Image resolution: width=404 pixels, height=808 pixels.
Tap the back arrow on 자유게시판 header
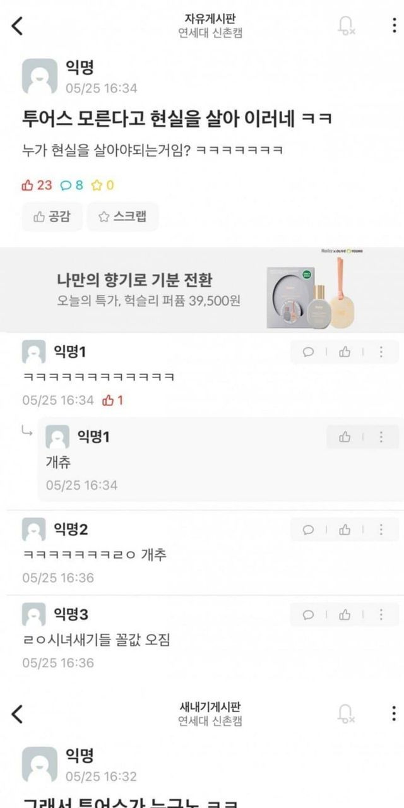(x=17, y=26)
